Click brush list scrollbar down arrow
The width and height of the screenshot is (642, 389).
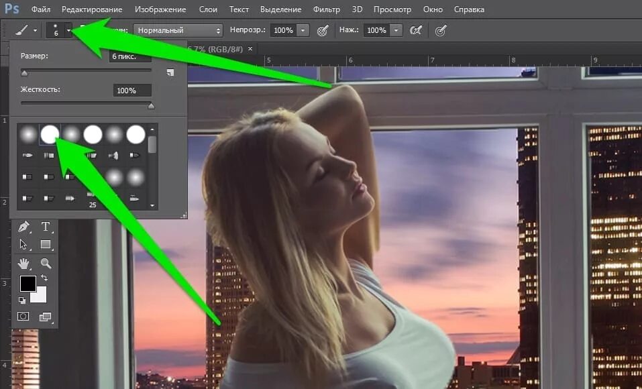(152, 205)
